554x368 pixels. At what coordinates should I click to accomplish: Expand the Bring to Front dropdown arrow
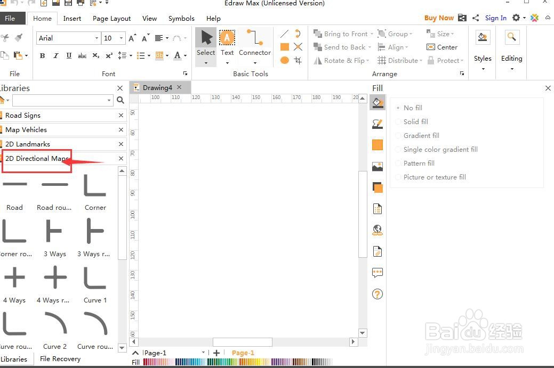(372, 34)
